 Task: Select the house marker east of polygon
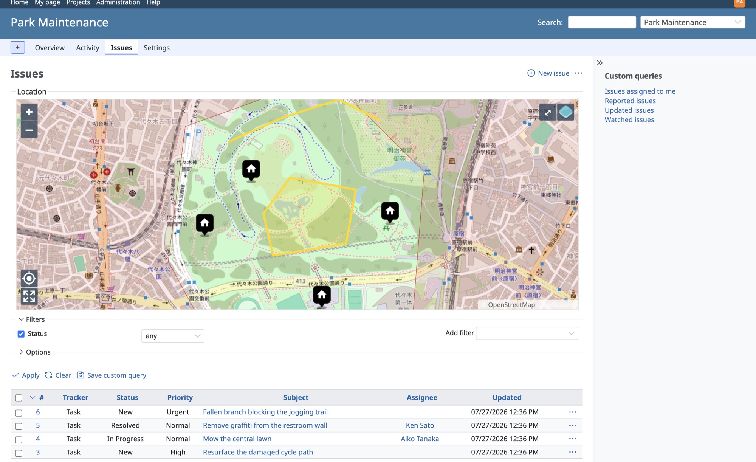[x=390, y=212]
